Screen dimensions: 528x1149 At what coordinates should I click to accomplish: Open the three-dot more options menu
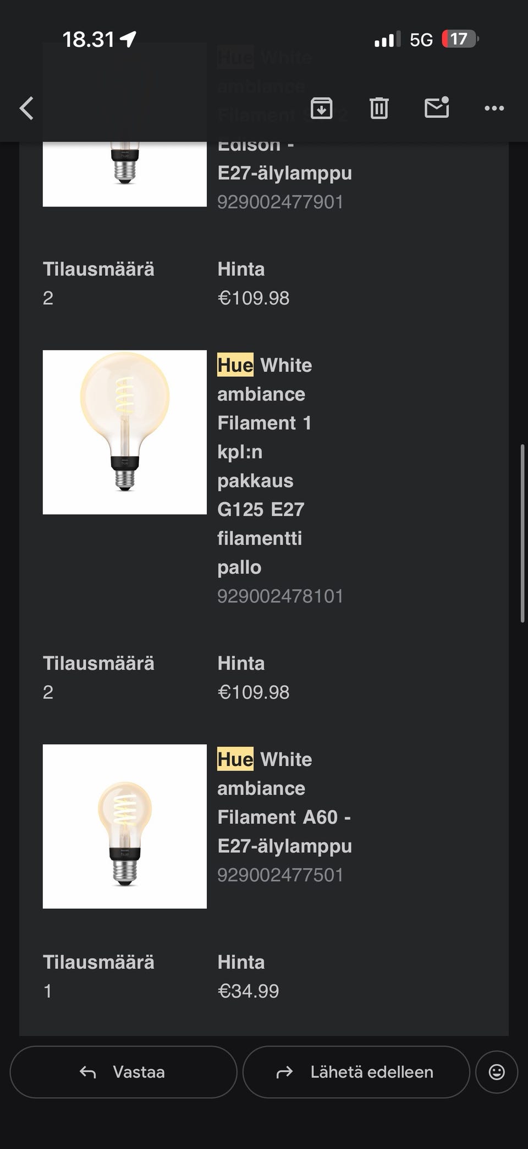coord(494,108)
